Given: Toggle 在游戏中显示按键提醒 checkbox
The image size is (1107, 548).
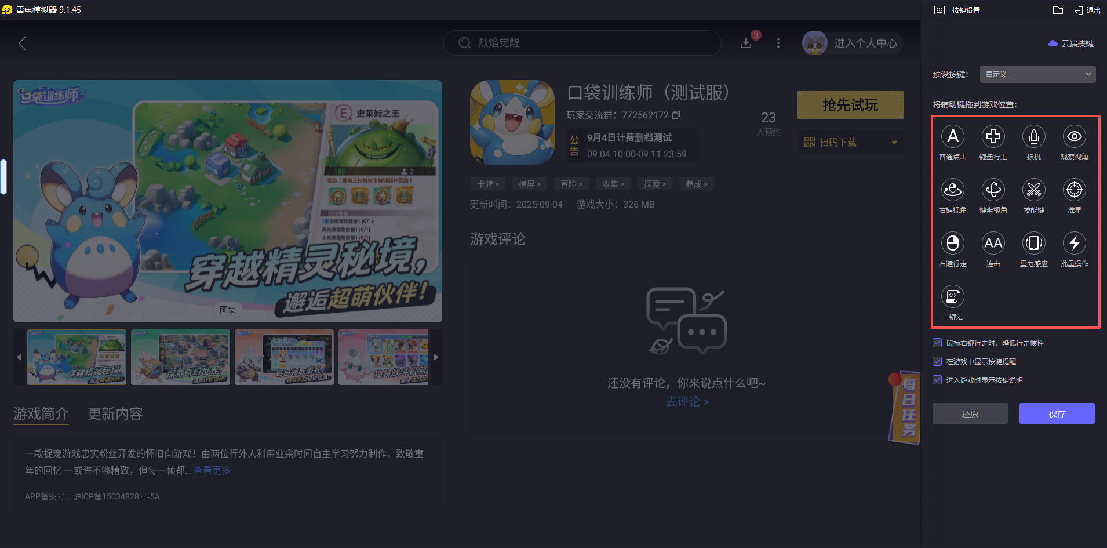Looking at the screenshot, I should (x=937, y=361).
